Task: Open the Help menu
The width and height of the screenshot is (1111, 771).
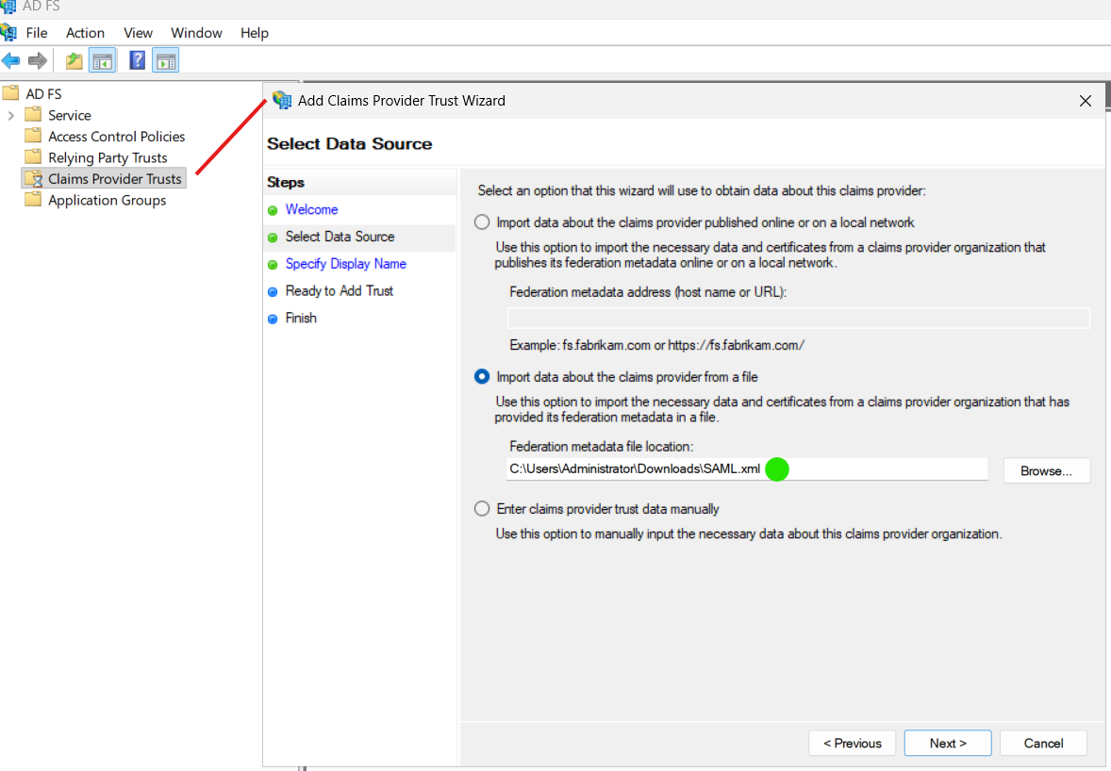Action: 255,33
